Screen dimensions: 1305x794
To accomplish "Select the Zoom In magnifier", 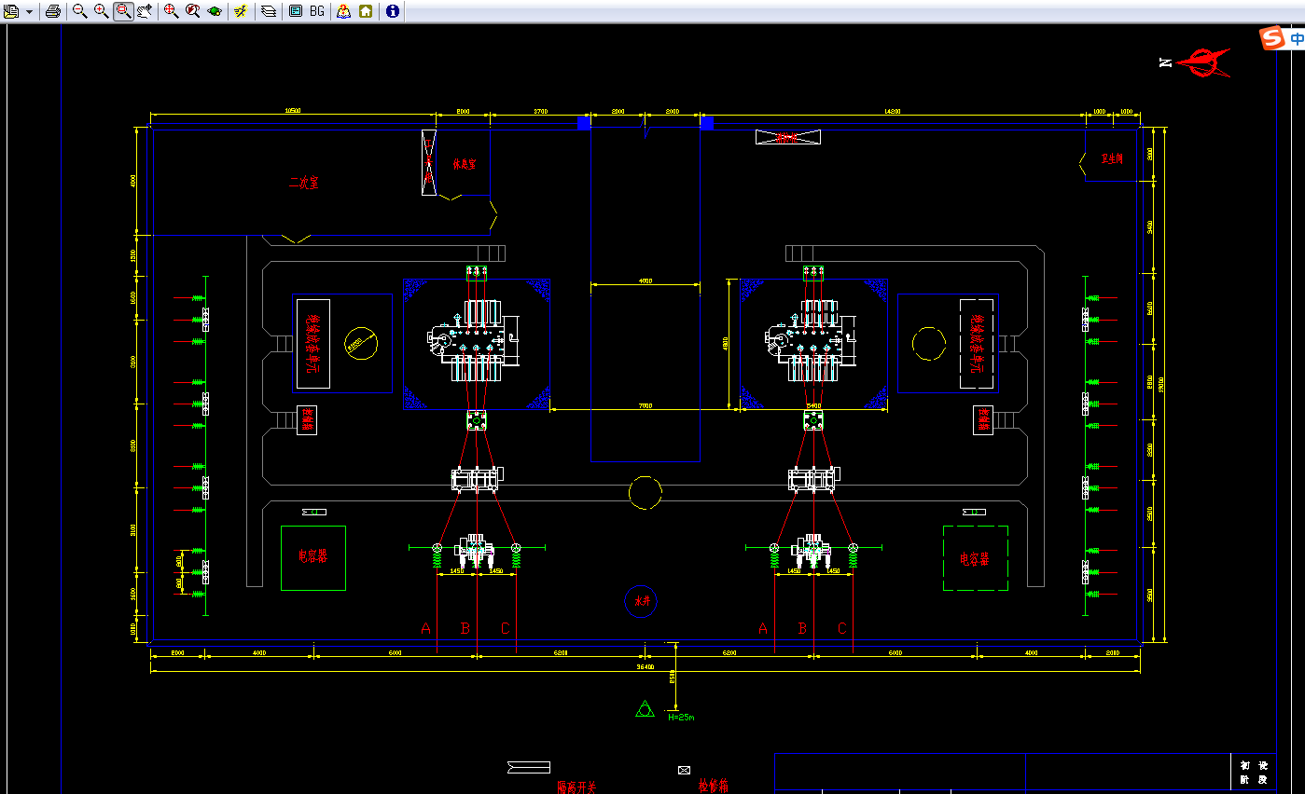I will pos(102,11).
